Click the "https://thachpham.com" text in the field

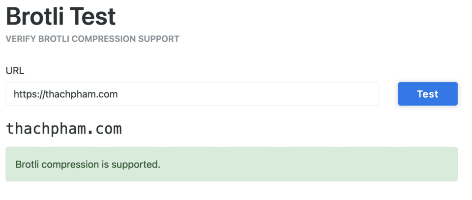66,94
